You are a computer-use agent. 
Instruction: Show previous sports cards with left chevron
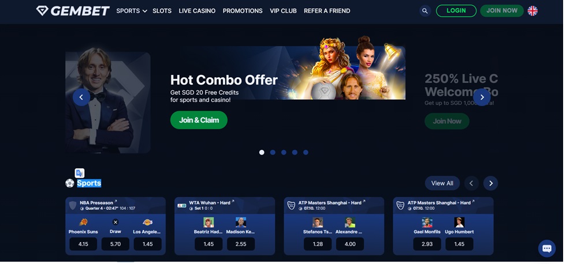point(471,183)
